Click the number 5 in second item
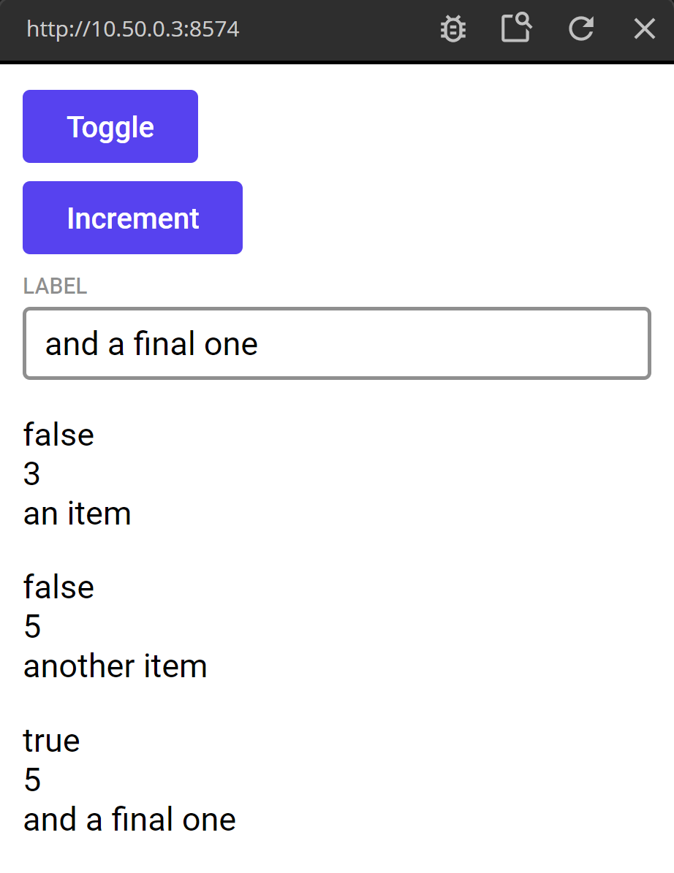 (x=32, y=627)
